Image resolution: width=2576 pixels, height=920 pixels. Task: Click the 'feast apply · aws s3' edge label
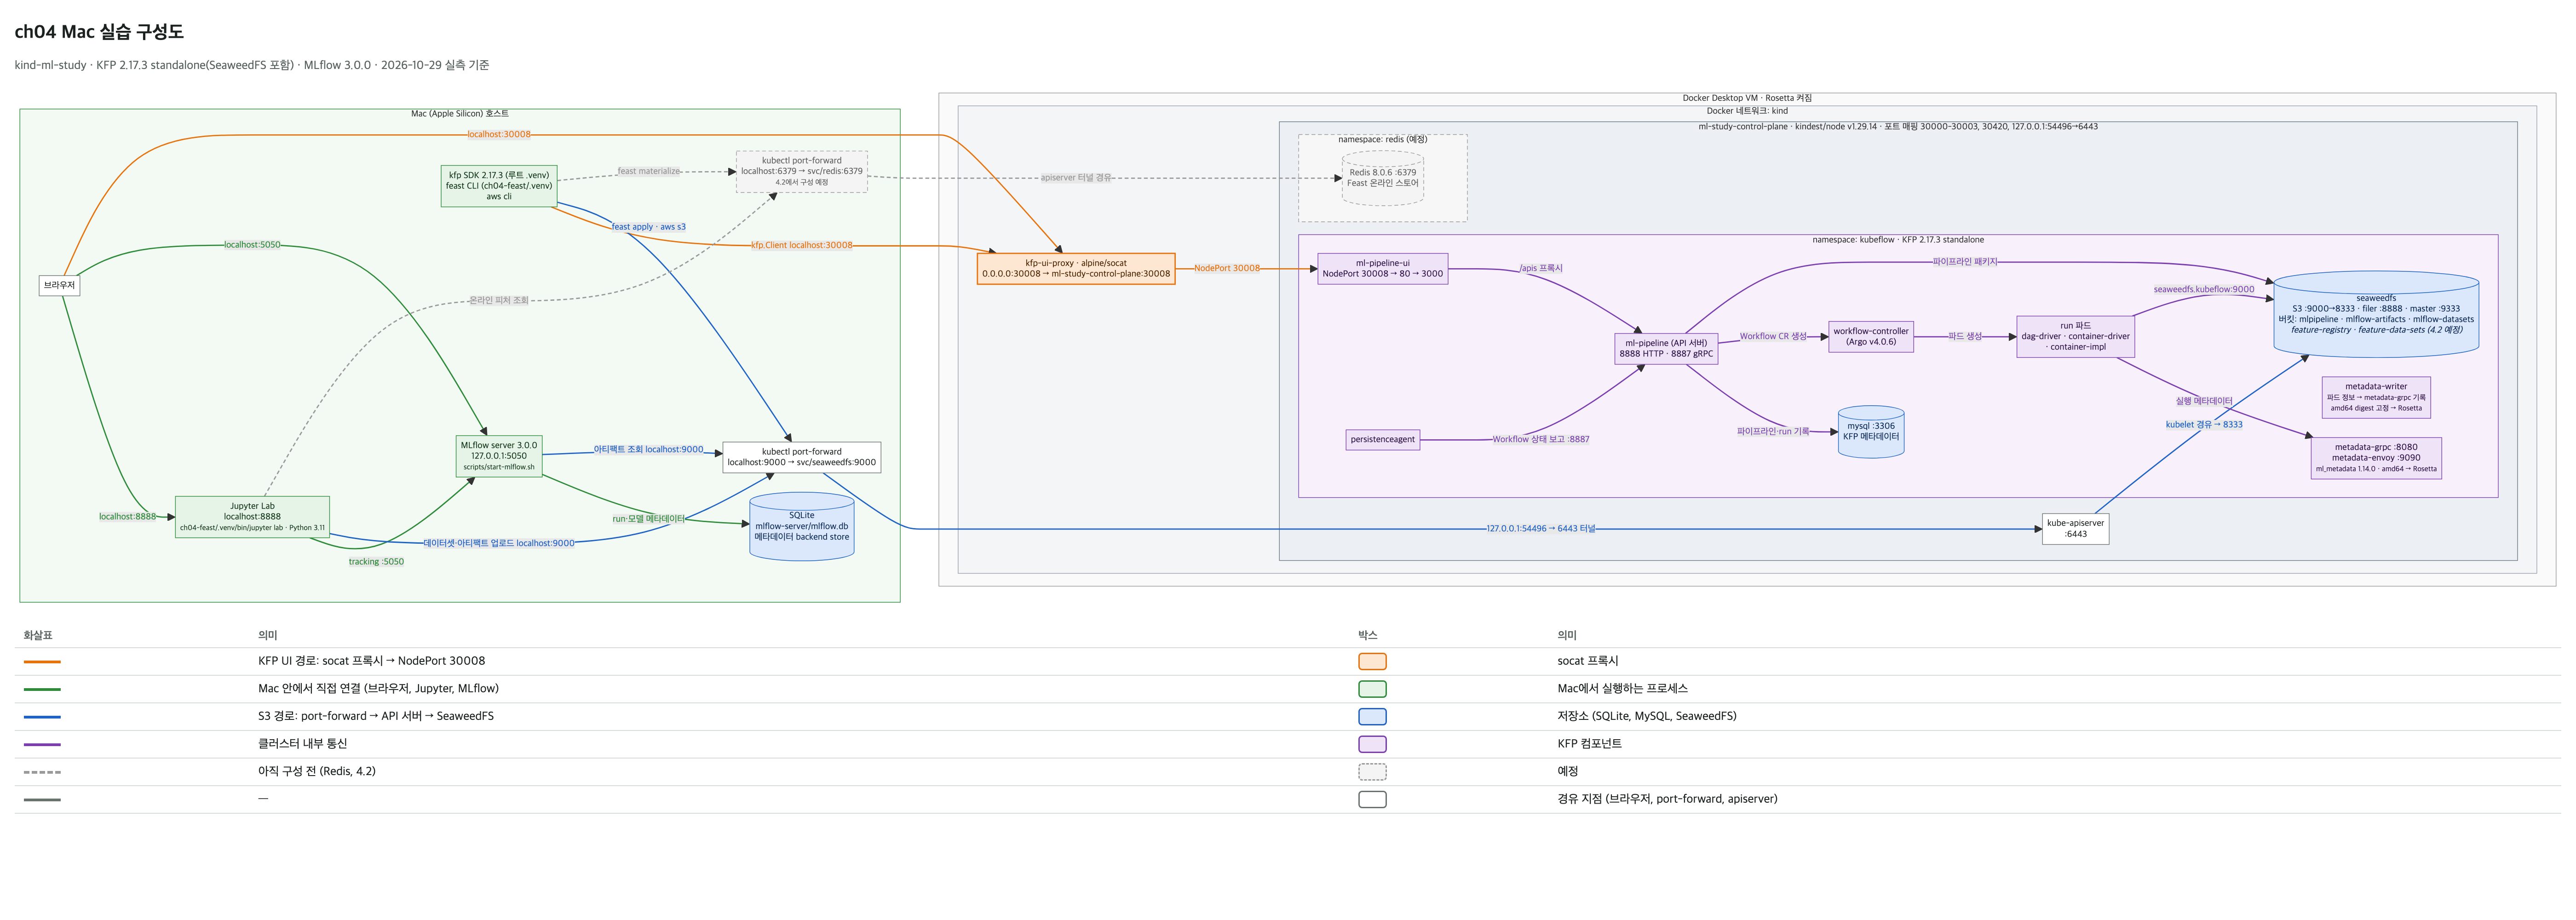pos(649,227)
